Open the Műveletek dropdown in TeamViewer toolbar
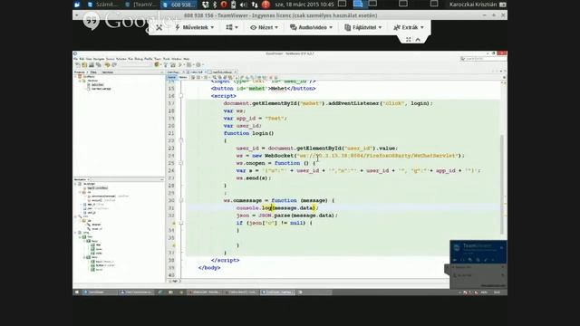 (194, 27)
